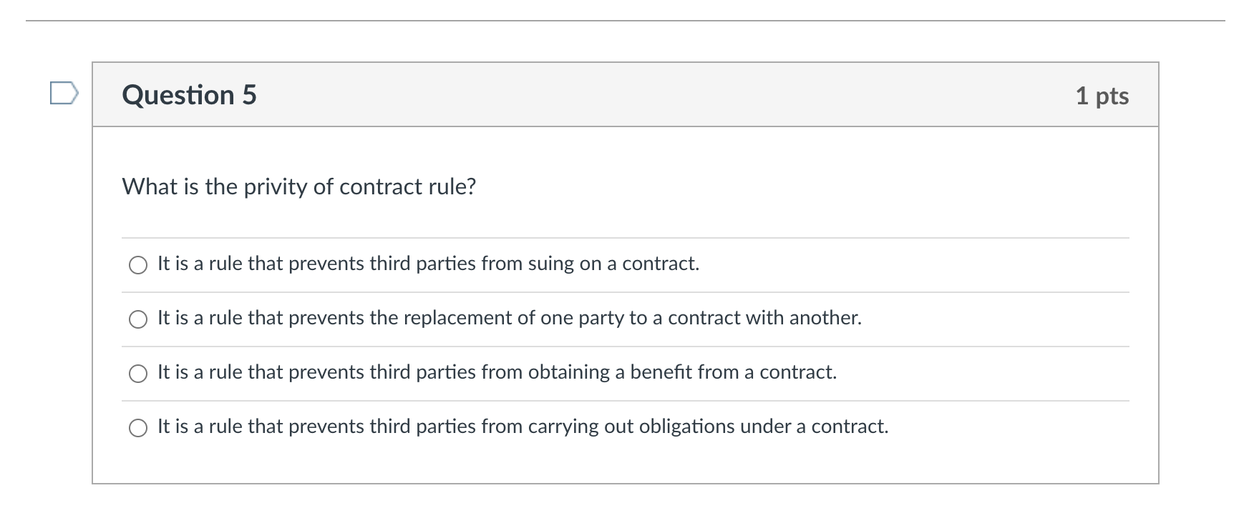Click the 1 pts label
Image resolution: width=1244 pixels, height=513 pixels.
pyautogui.click(x=1103, y=96)
